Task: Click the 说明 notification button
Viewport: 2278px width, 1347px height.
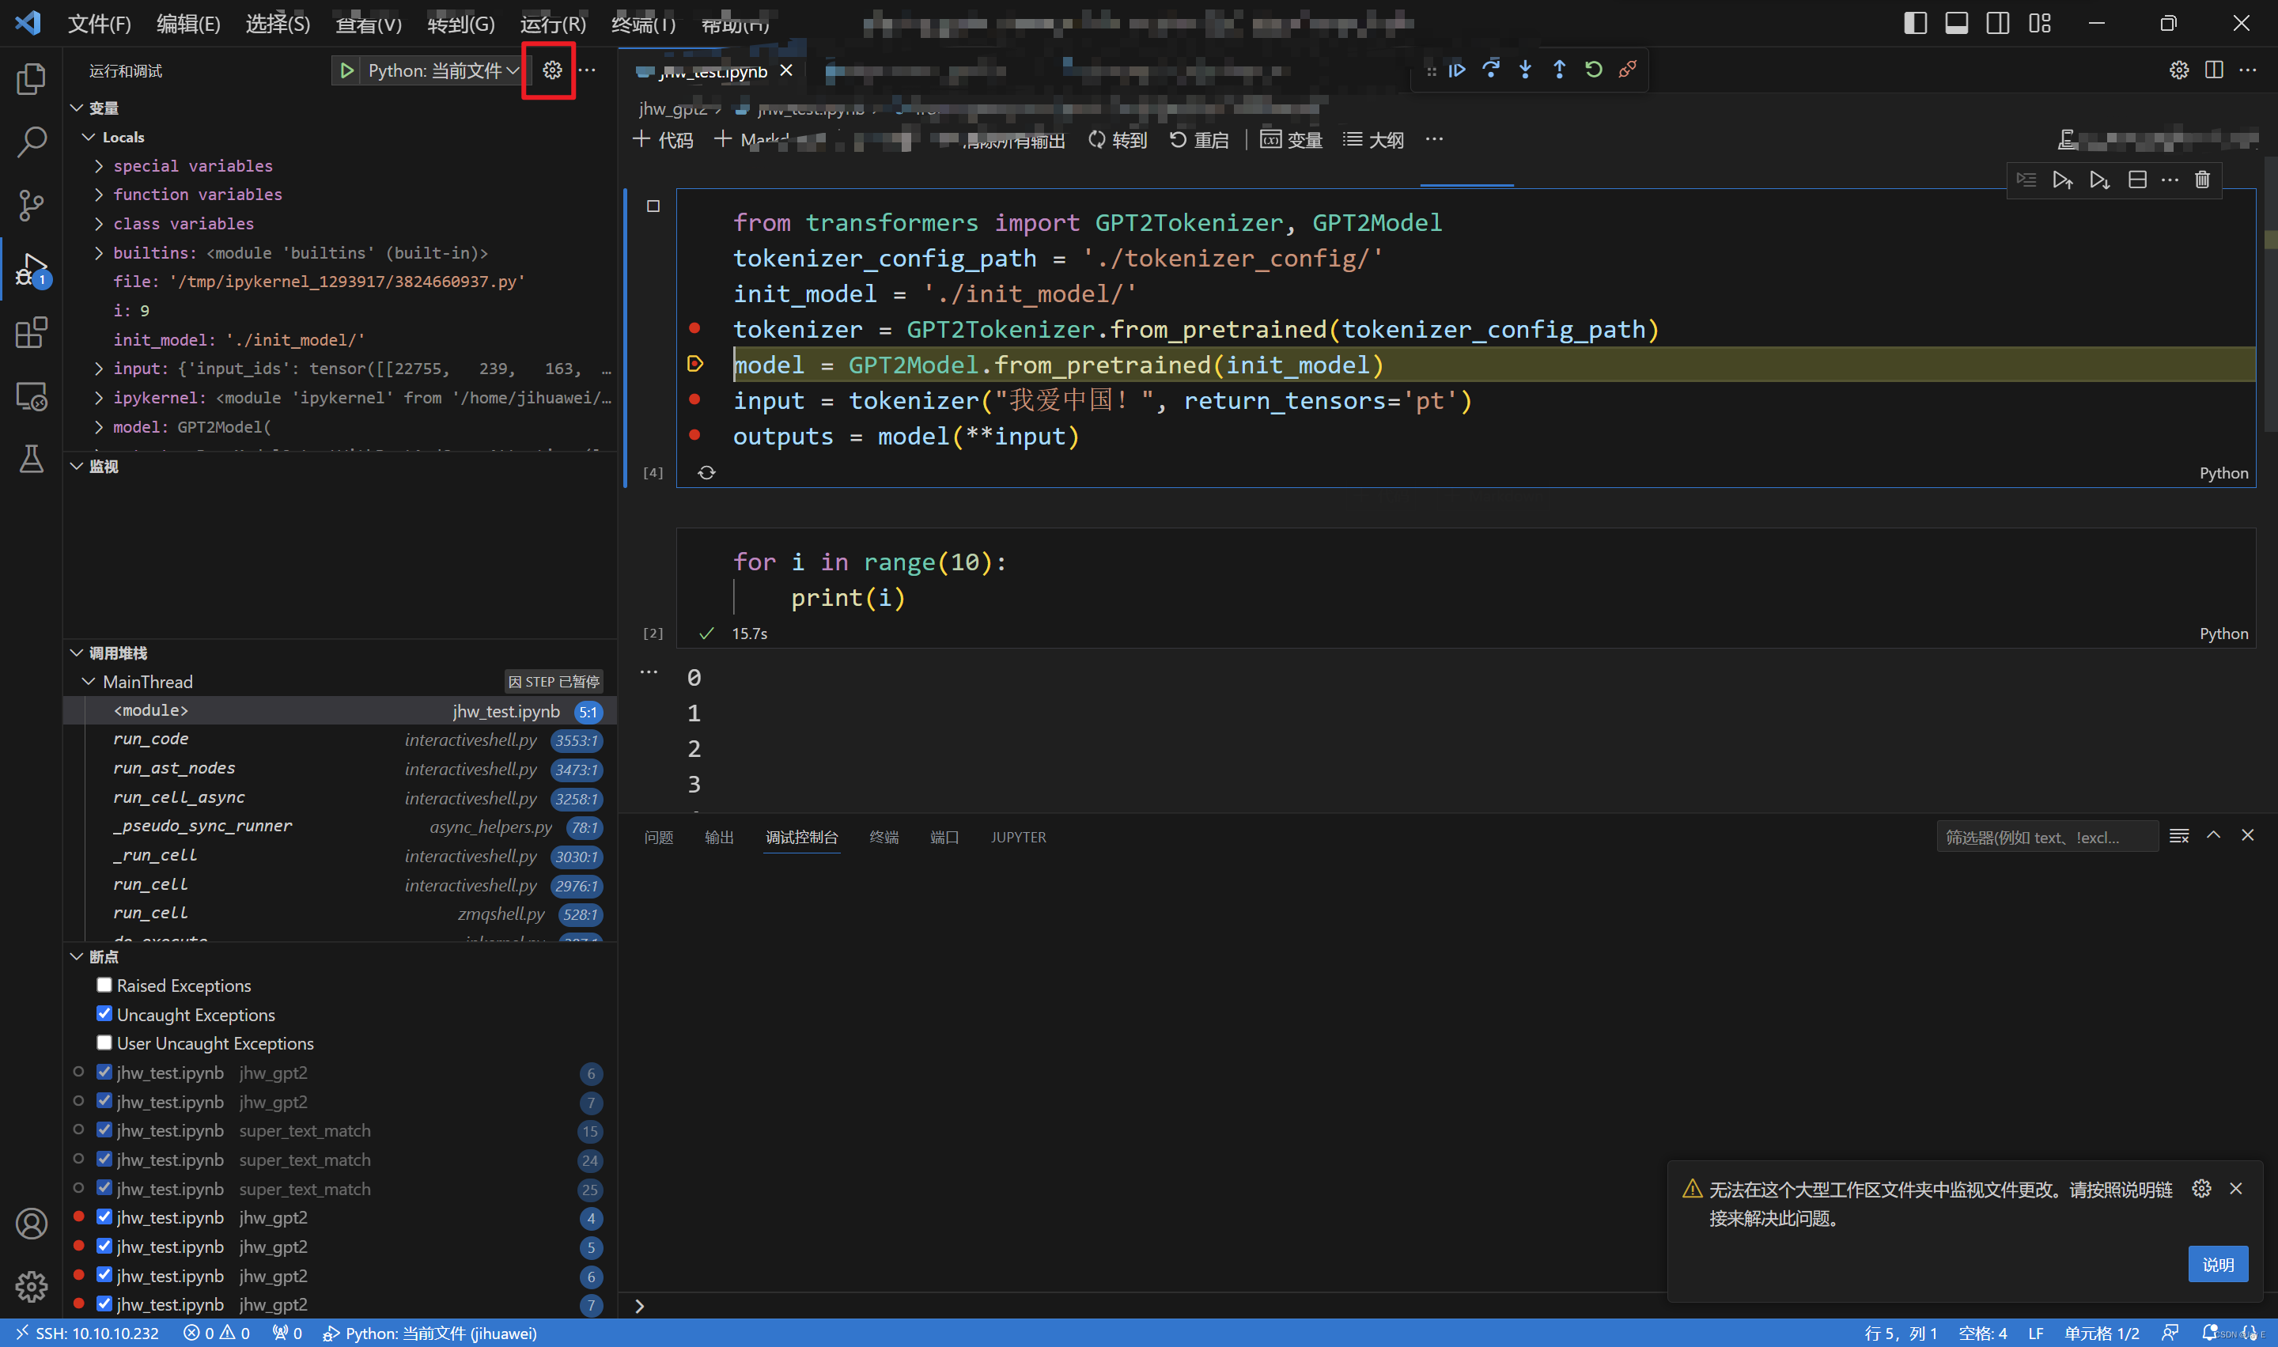Action: (x=2217, y=1265)
